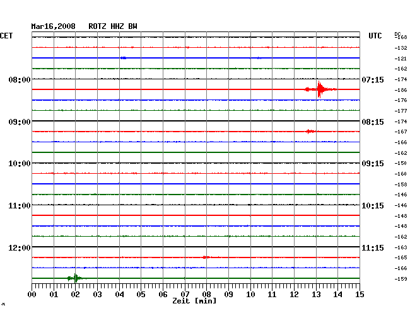The width and height of the screenshot is (410, 311).
Task: Select DC offset value -177
Action: [401, 111]
